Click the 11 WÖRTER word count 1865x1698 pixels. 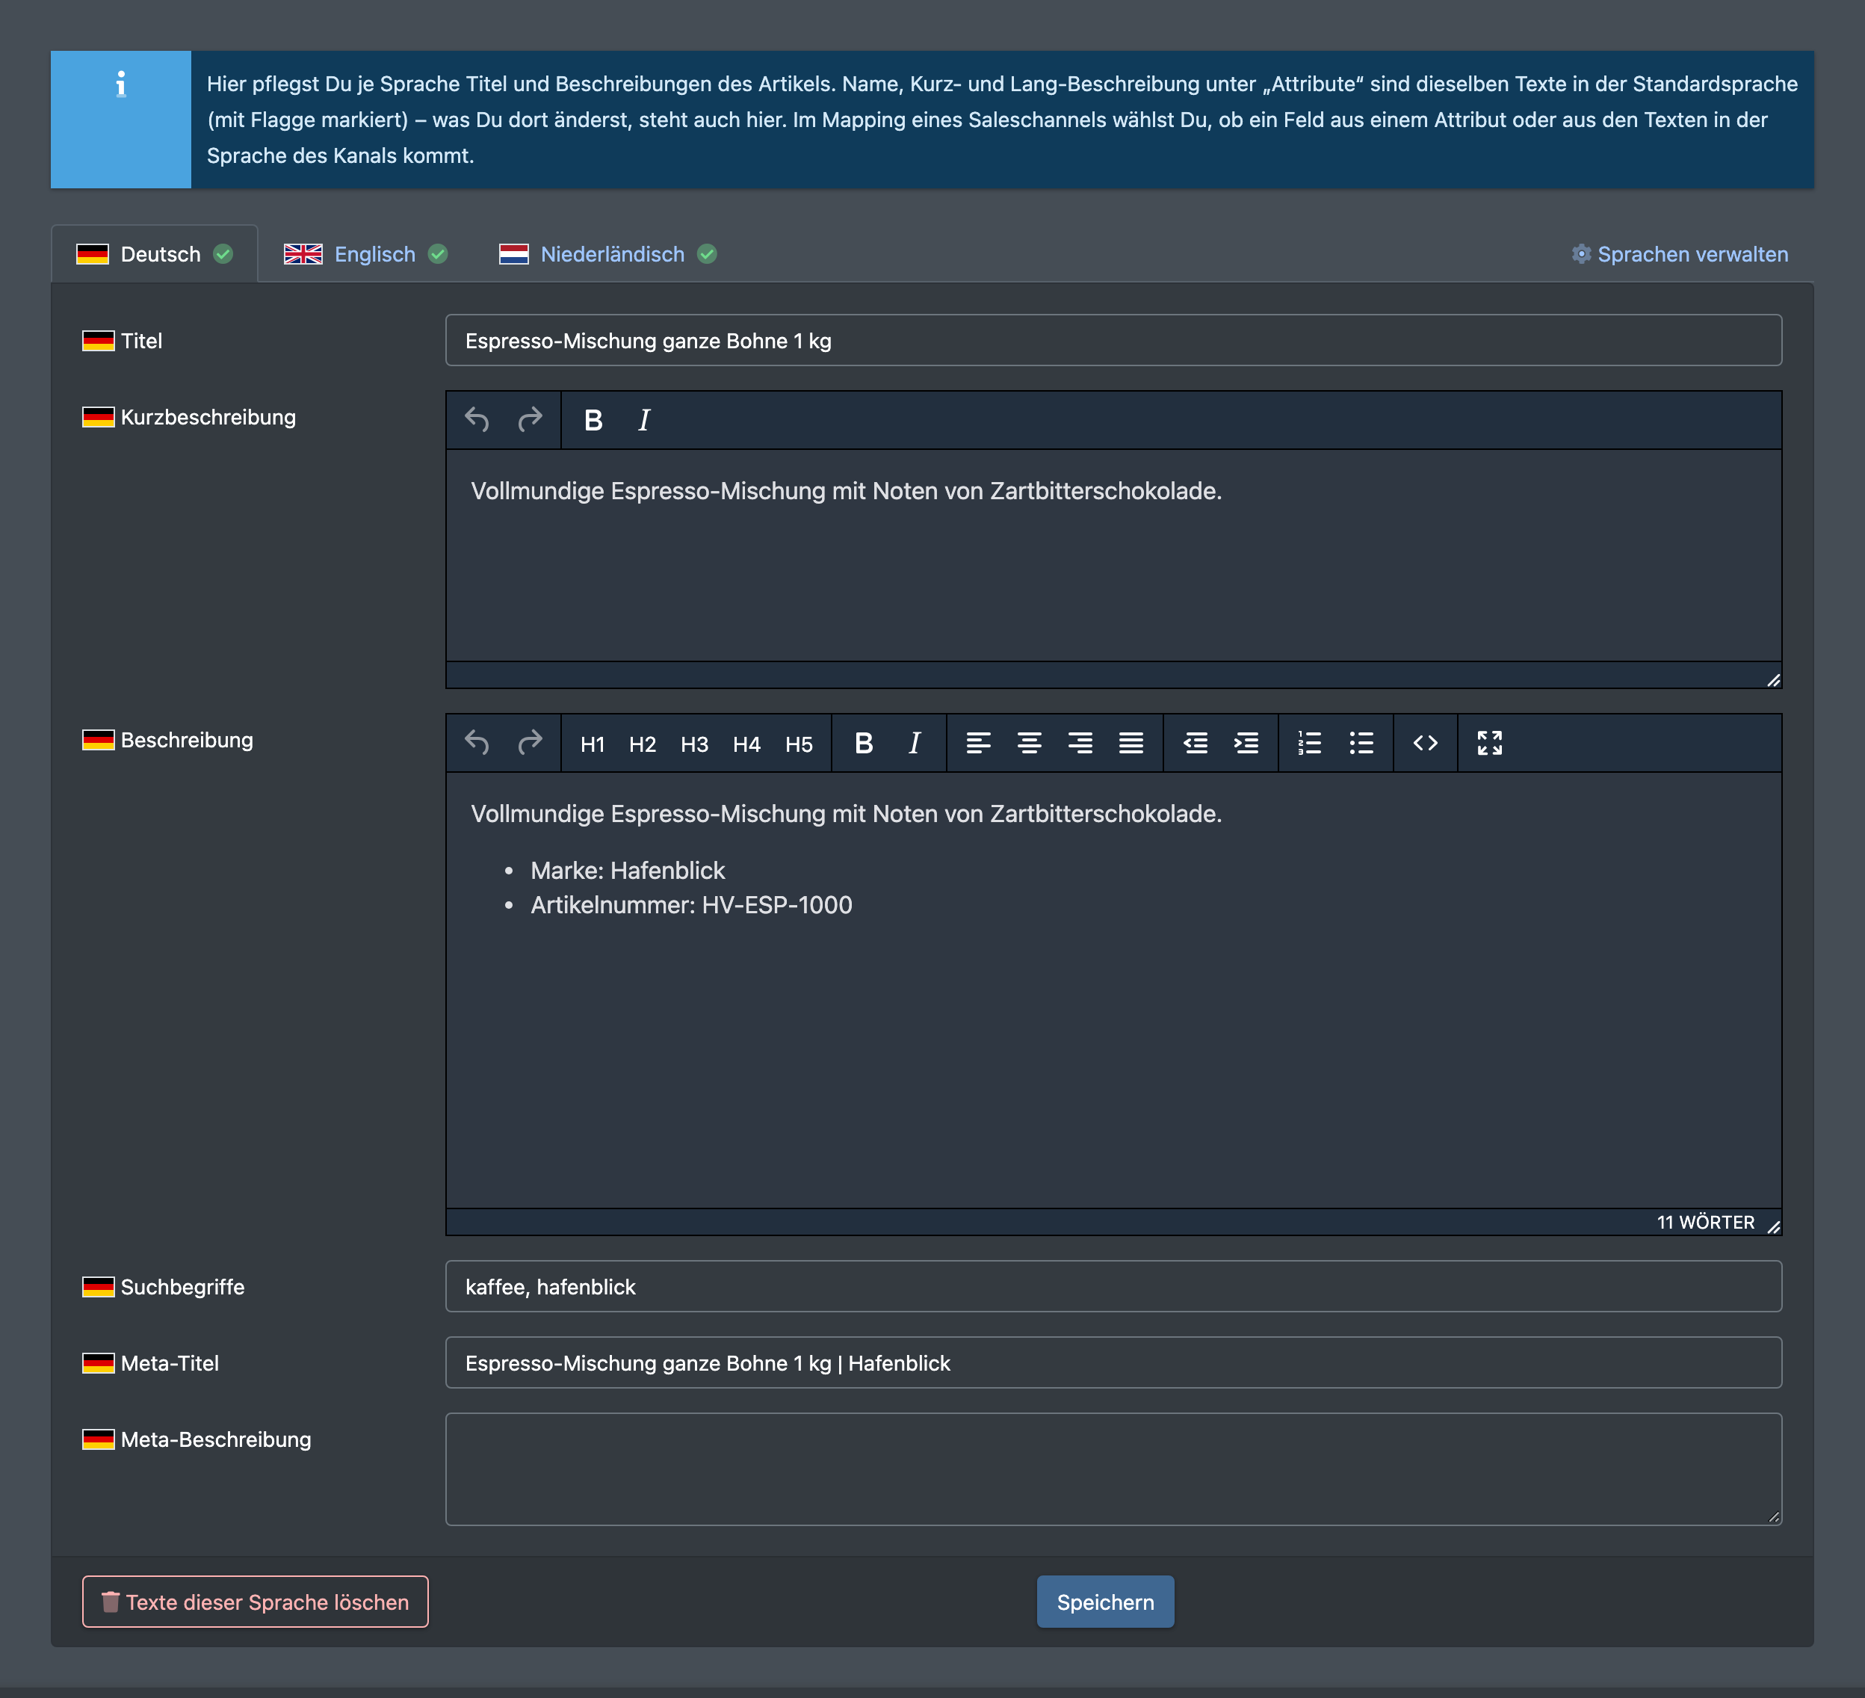tap(1705, 1223)
